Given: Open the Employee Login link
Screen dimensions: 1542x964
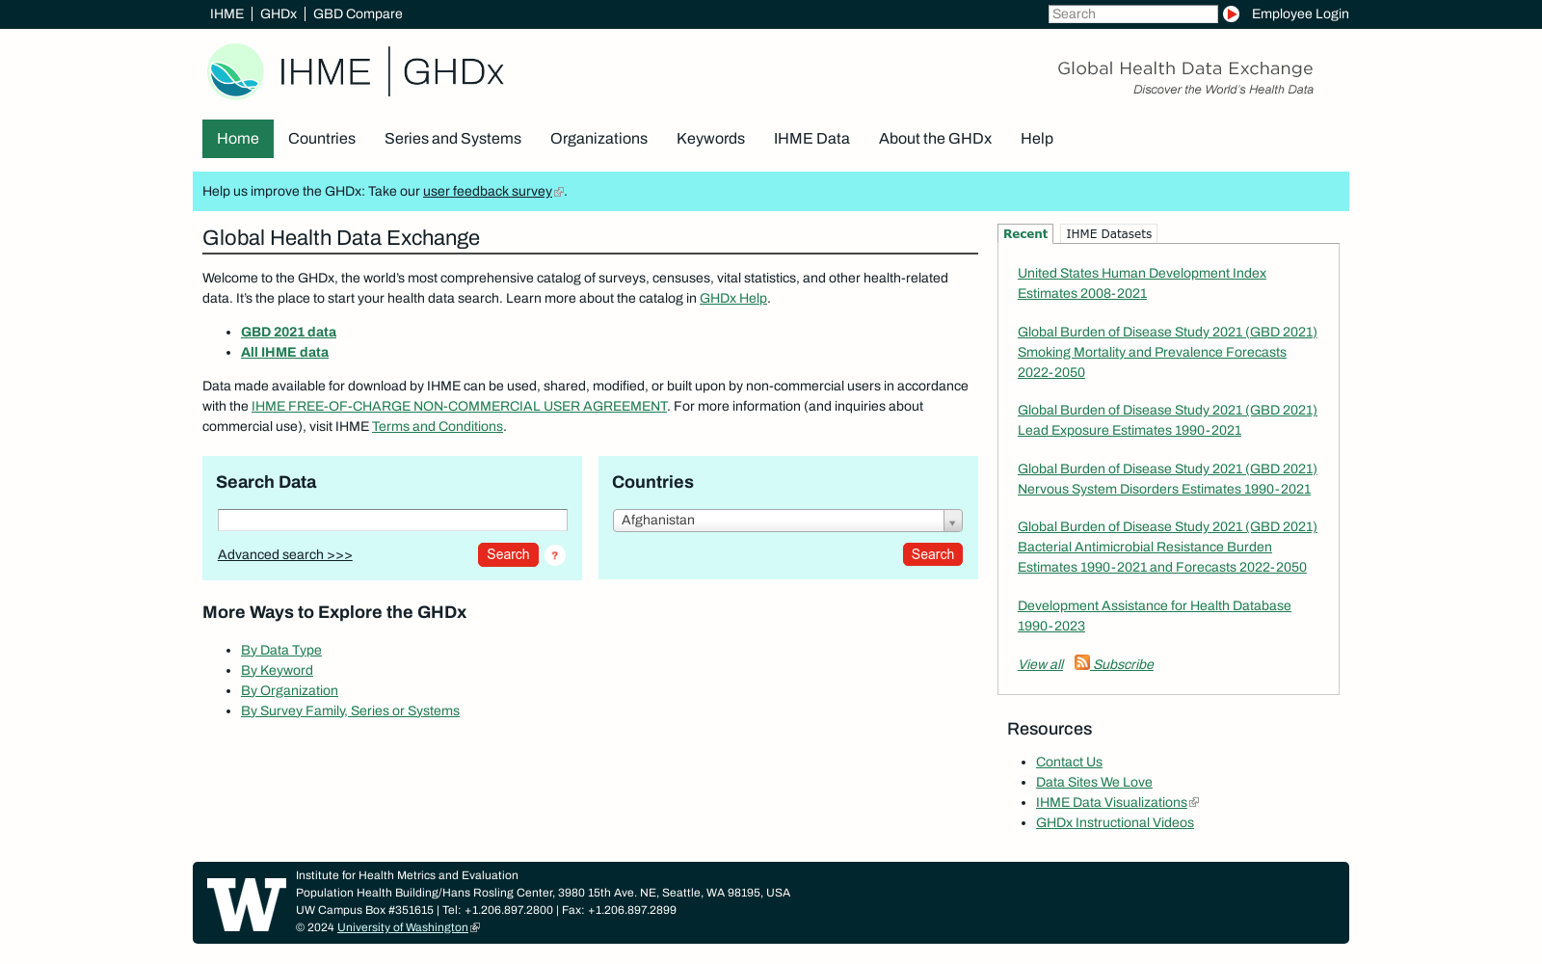Looking at the screenshot, I should pos(1300,13).
